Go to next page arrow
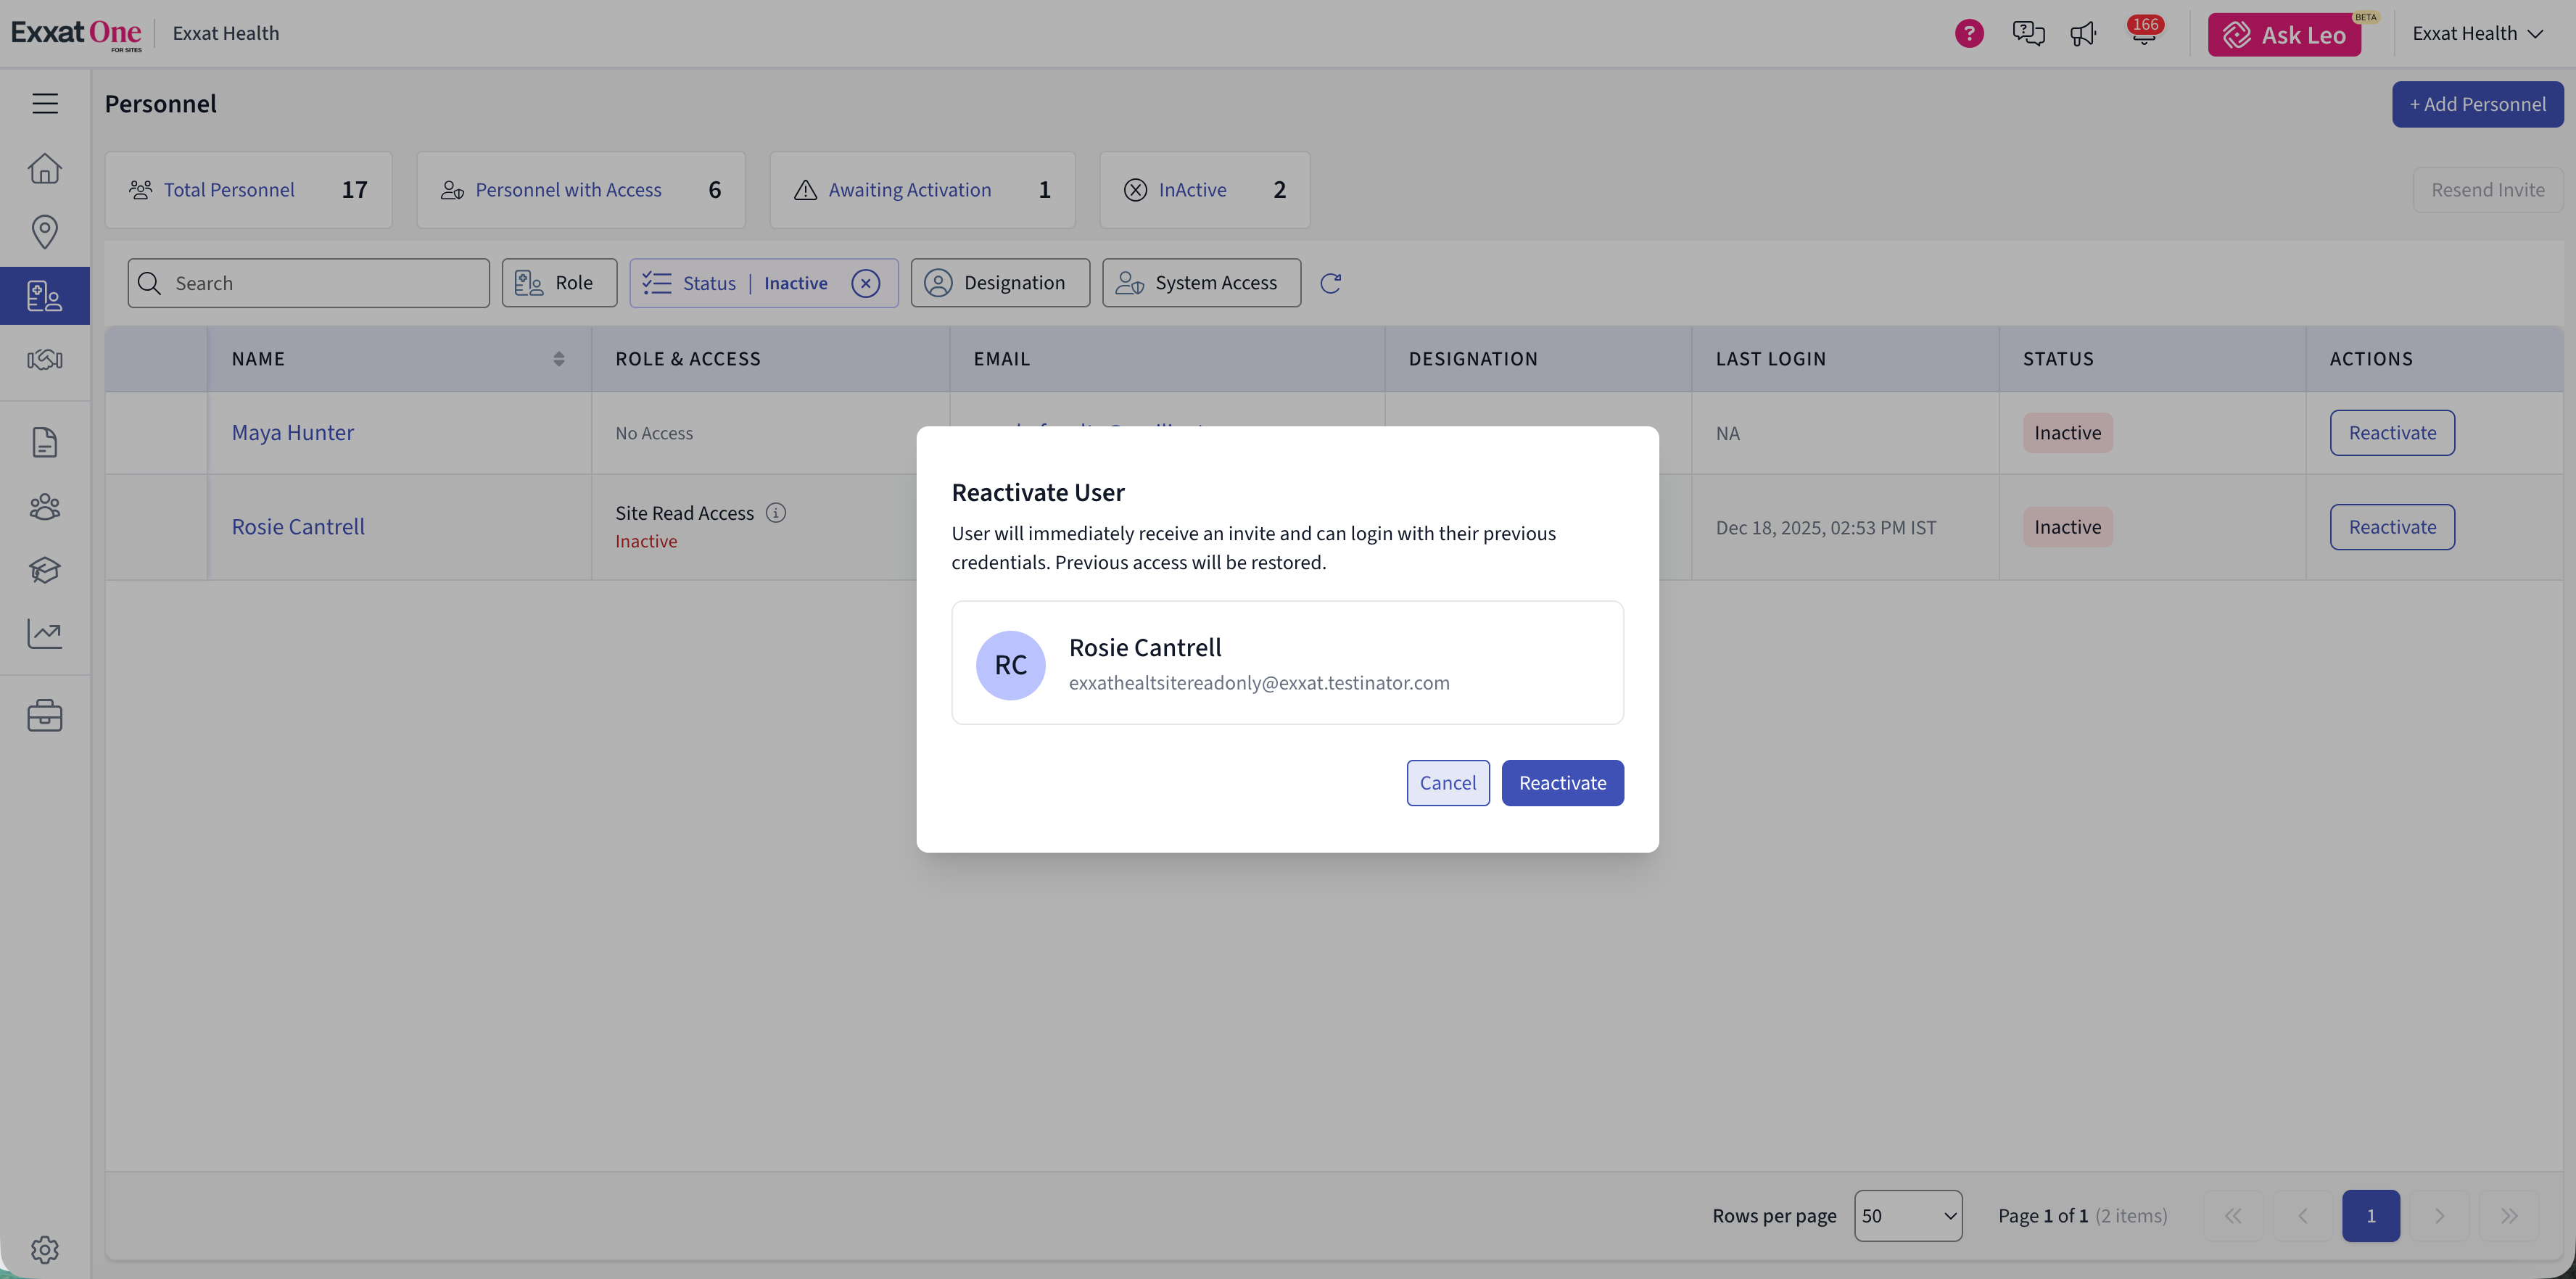 click(x=2439, y=1216)
